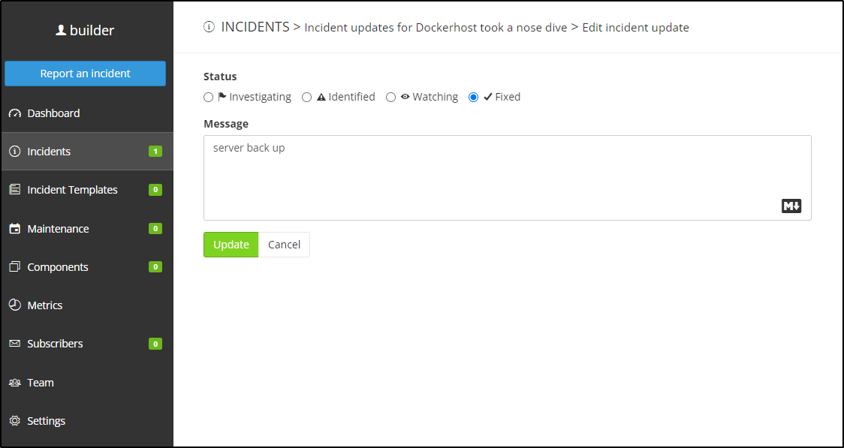Select the Identified status radio button
Viewport: 844px width, 448px height.
click(306, 98)
